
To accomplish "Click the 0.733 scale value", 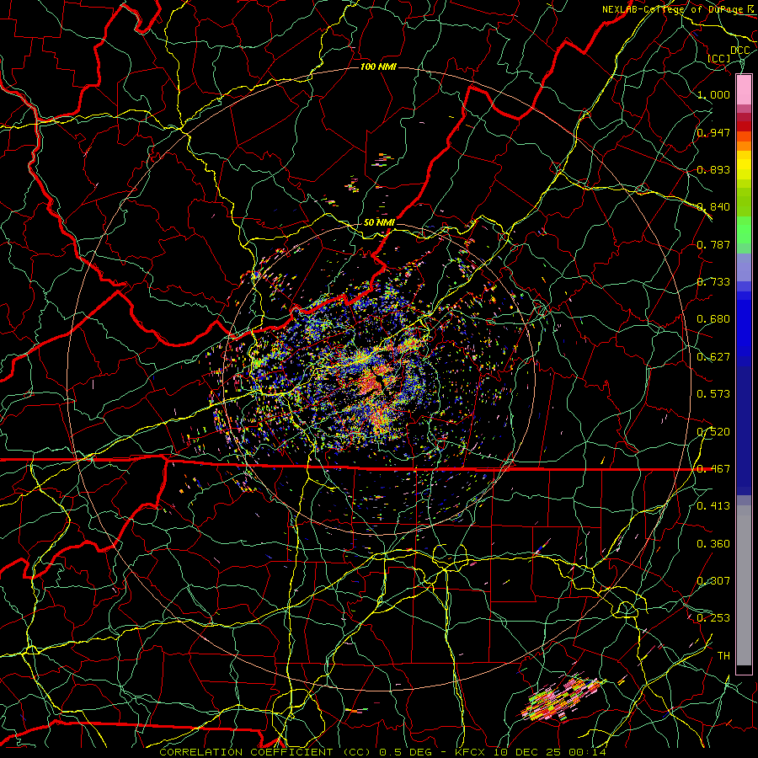I will click(x=713, y=282).
